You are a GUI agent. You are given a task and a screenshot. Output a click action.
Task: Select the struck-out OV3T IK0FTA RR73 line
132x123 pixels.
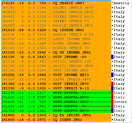56,97
